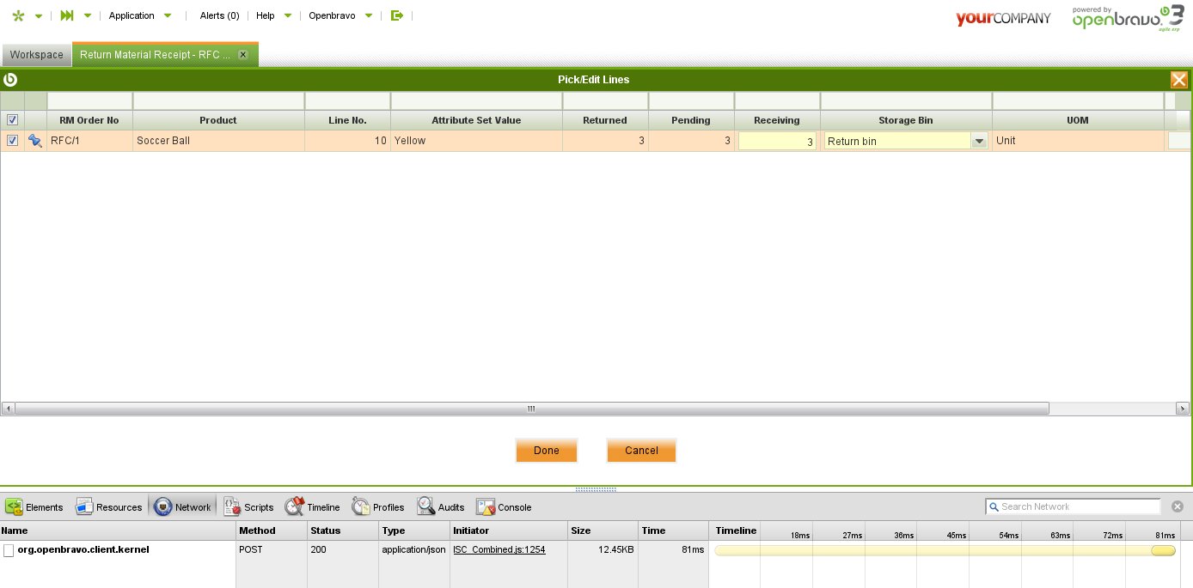Screen dimensions: 1193x588
Task: Open the Help menu
Action: tap(273, 15)
